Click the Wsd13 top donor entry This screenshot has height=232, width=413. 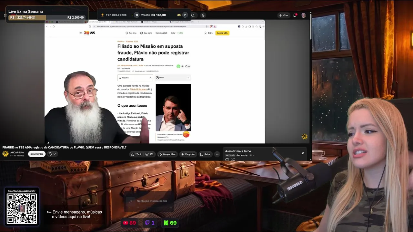tap(150, 15)
